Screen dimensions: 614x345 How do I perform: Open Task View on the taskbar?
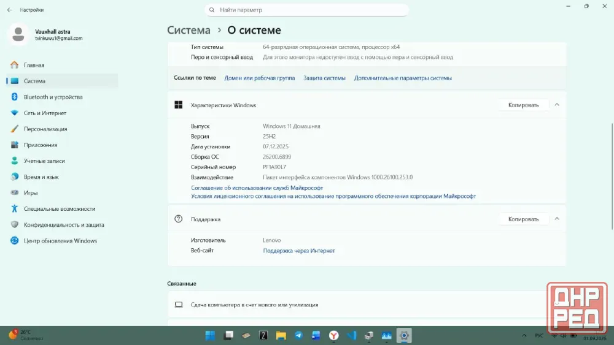[228, 335]
